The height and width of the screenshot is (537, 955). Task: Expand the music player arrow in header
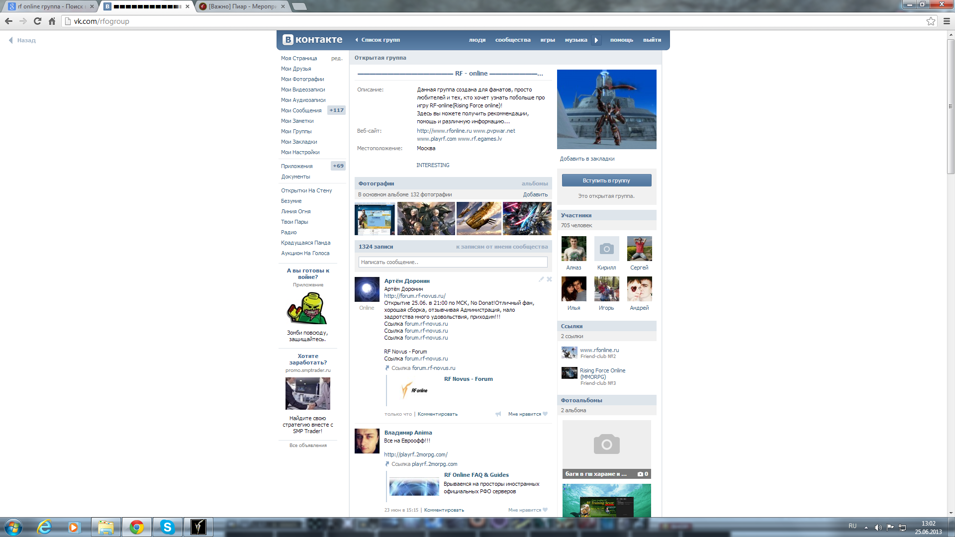pos(596,40)
